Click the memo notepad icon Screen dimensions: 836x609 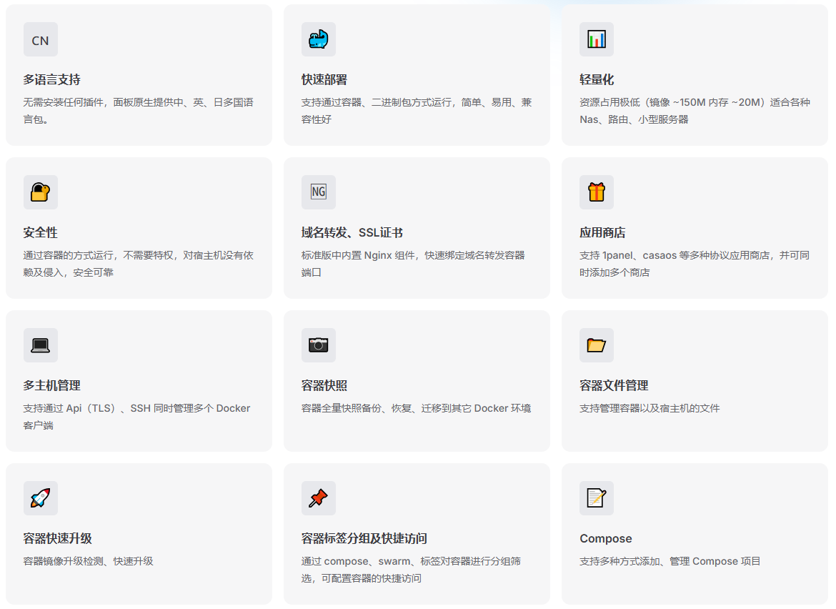596,498
